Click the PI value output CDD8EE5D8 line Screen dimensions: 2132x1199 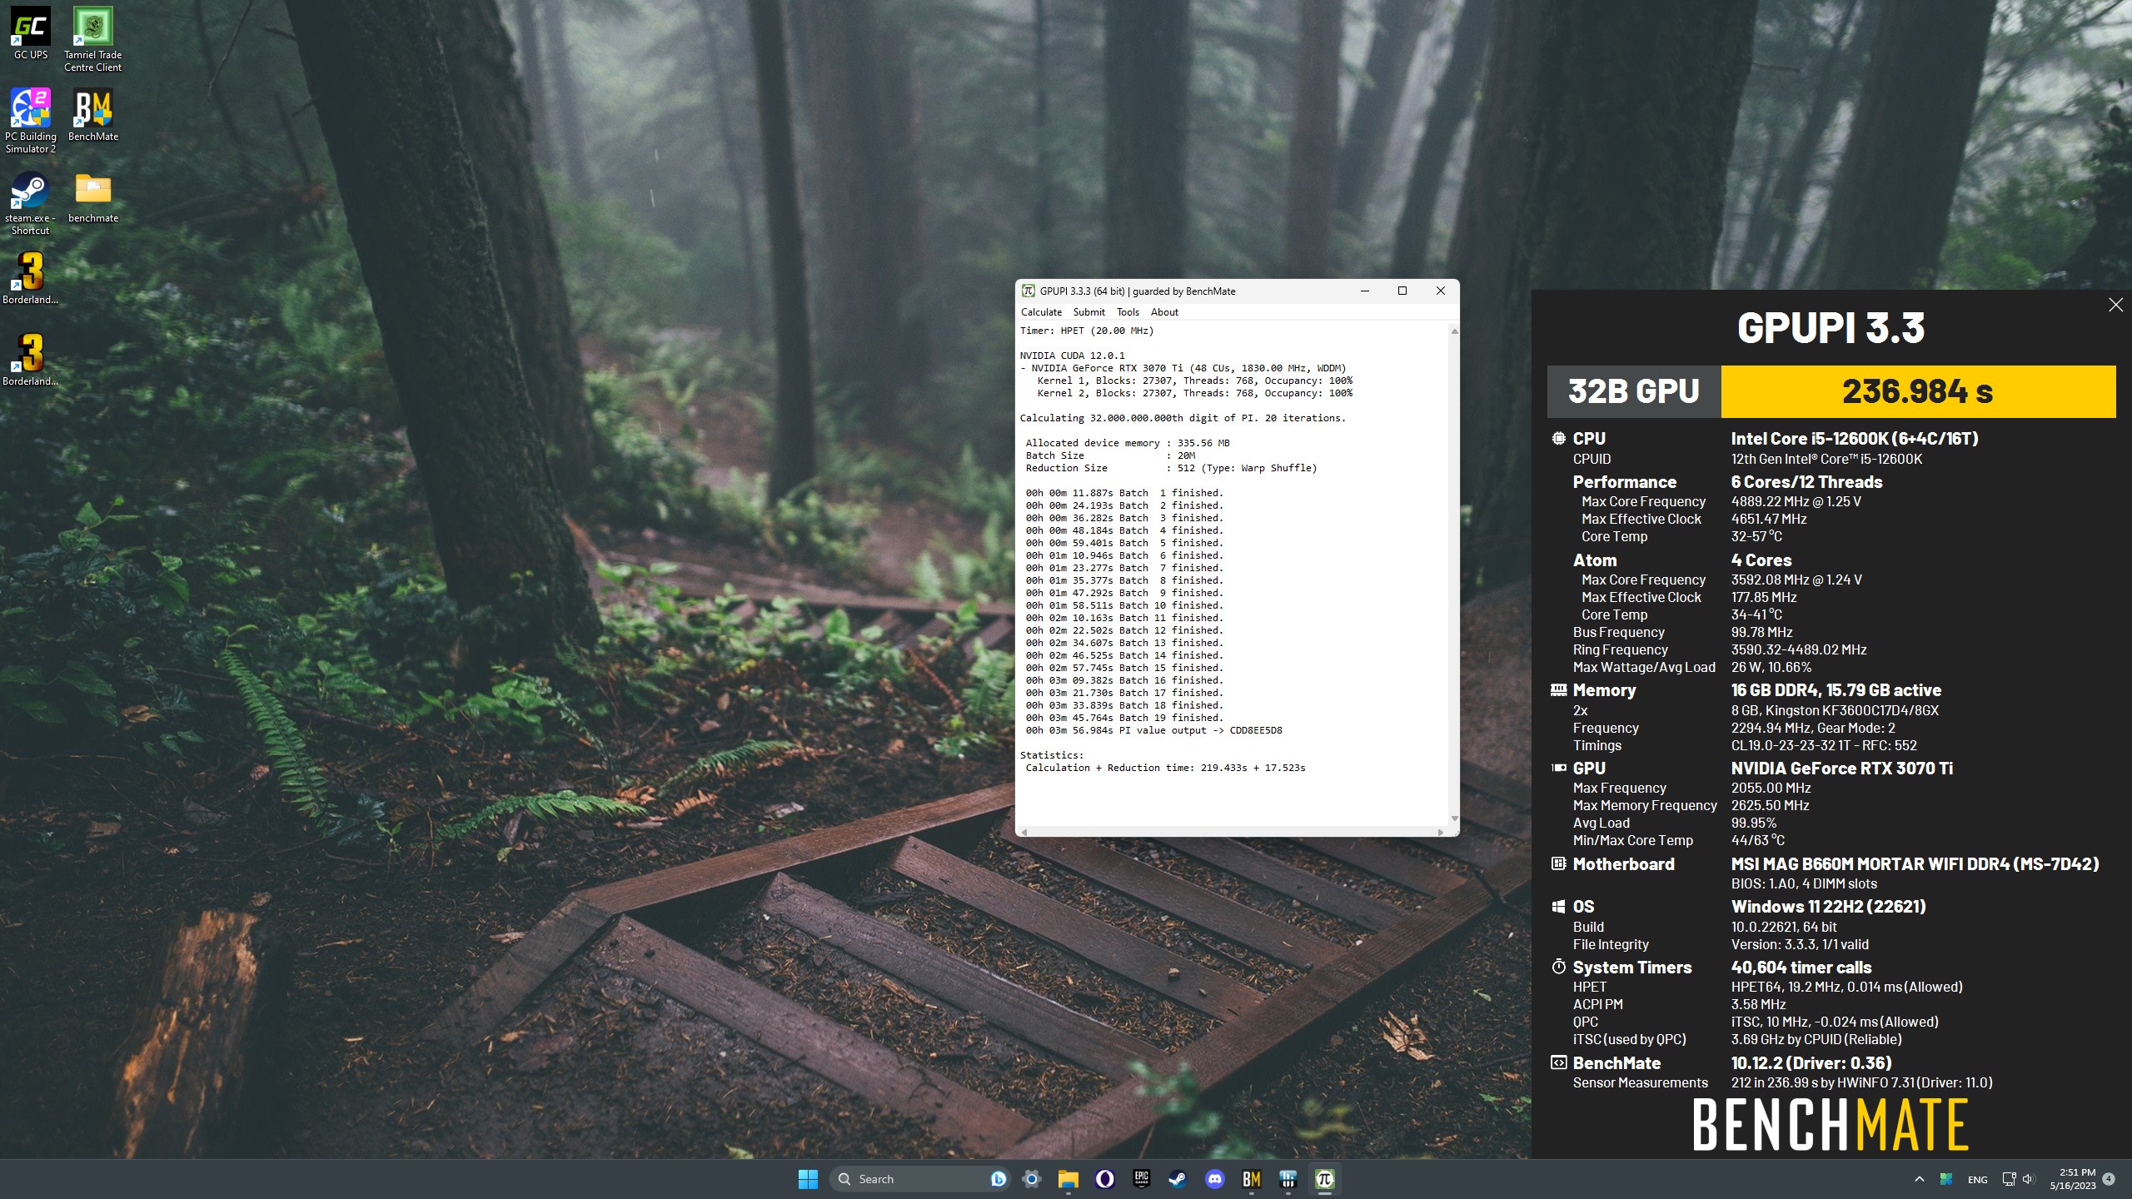tap(1154, 730)
